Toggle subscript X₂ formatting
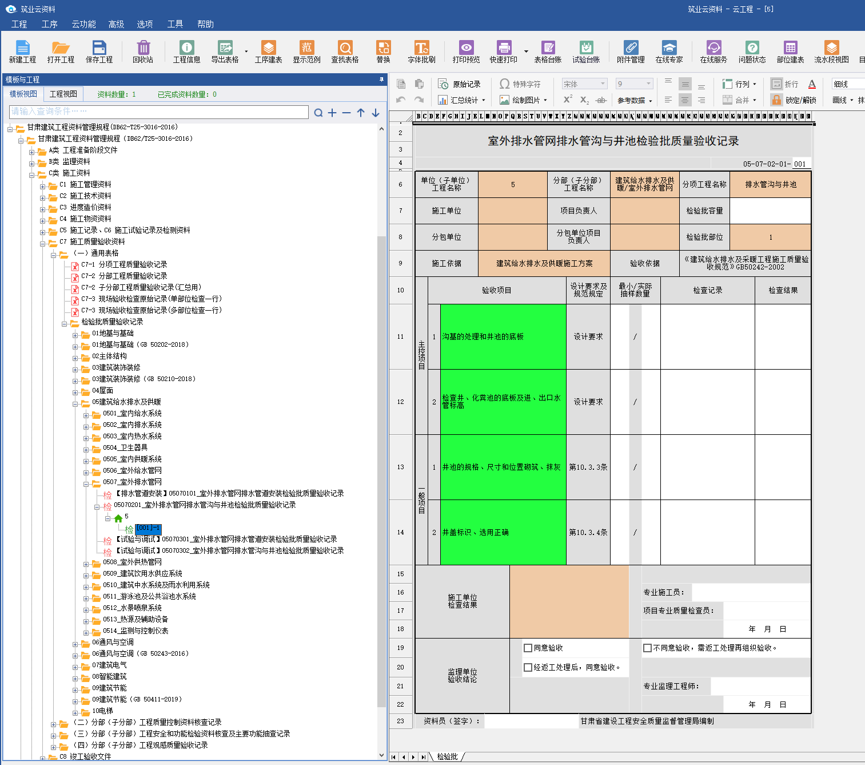This screenshot has width=865, height=765. coord(584,100)
